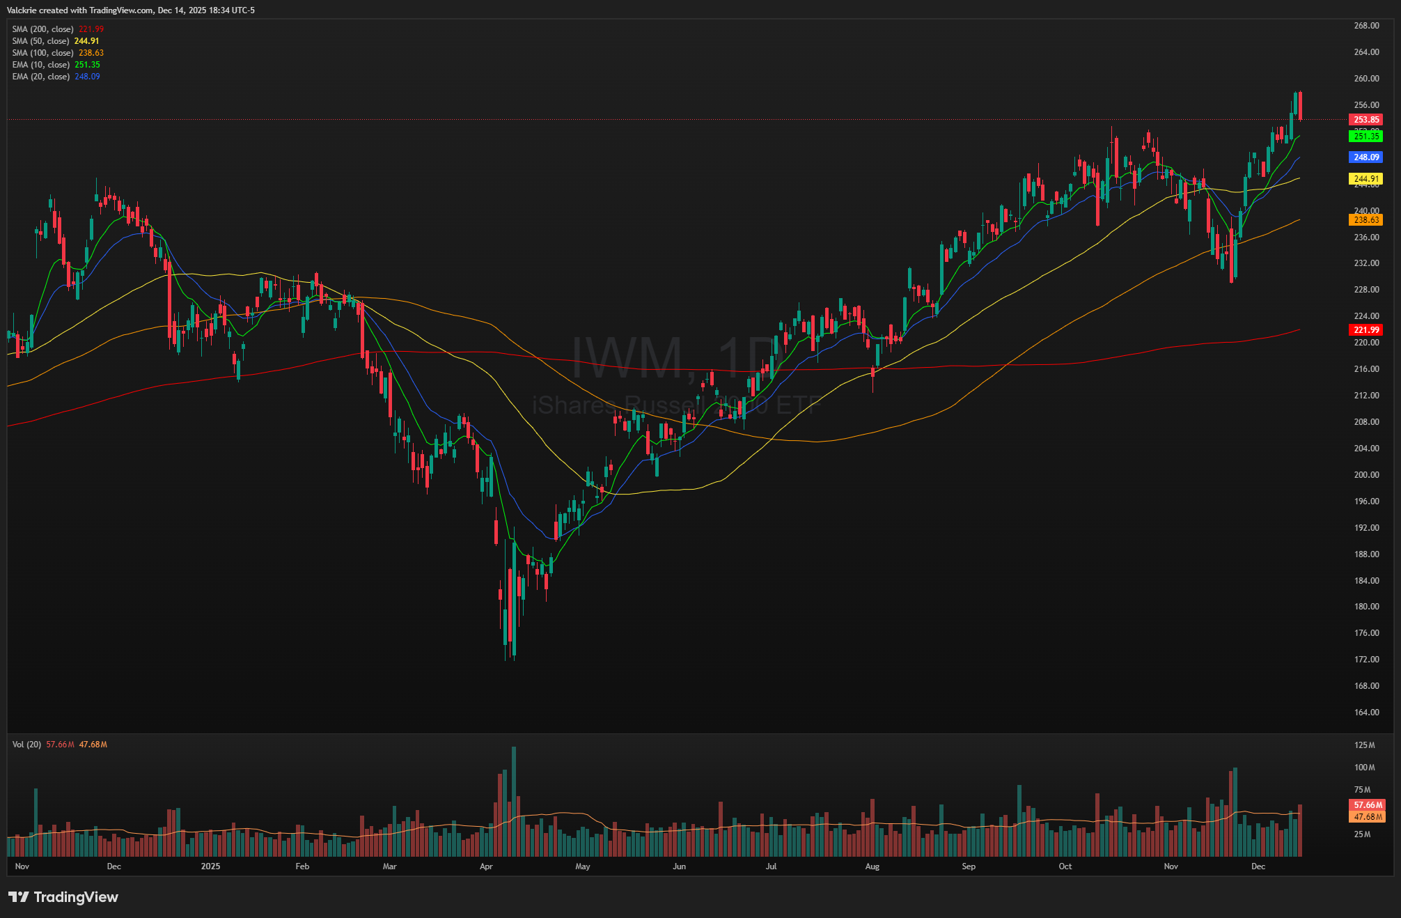Click the 47.68M volume average tag
1401x918 pixels.
pyautogui.click(x=1367, y=817)
